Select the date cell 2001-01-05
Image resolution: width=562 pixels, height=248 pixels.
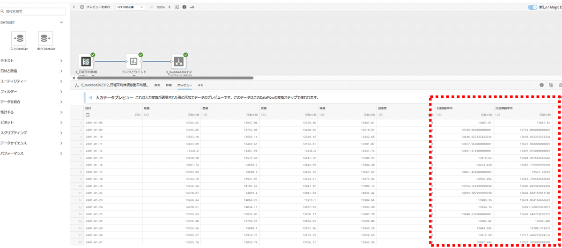tap(113, 123)
